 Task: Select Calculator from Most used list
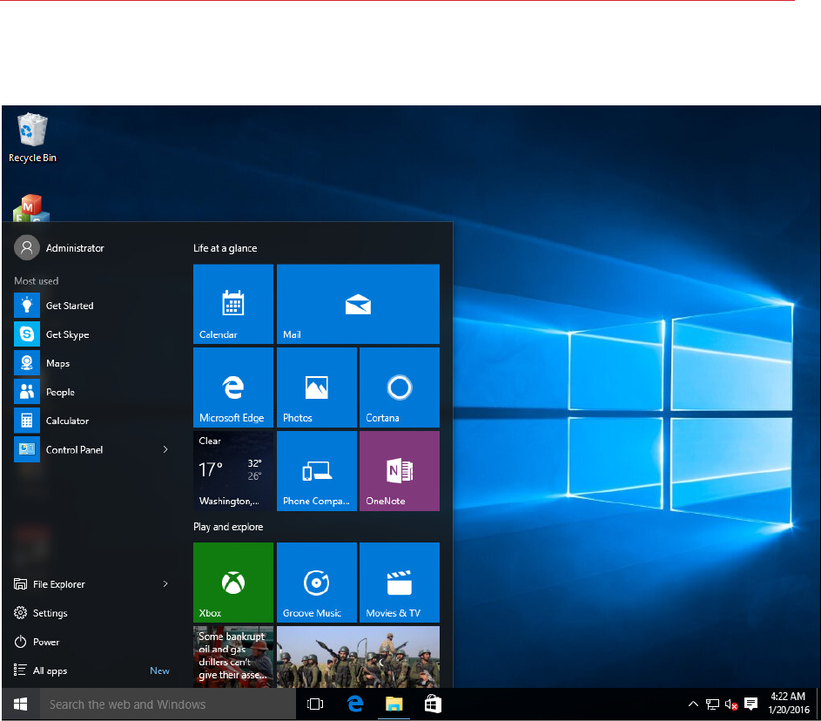pyautogui.click(x=67, y=421)
